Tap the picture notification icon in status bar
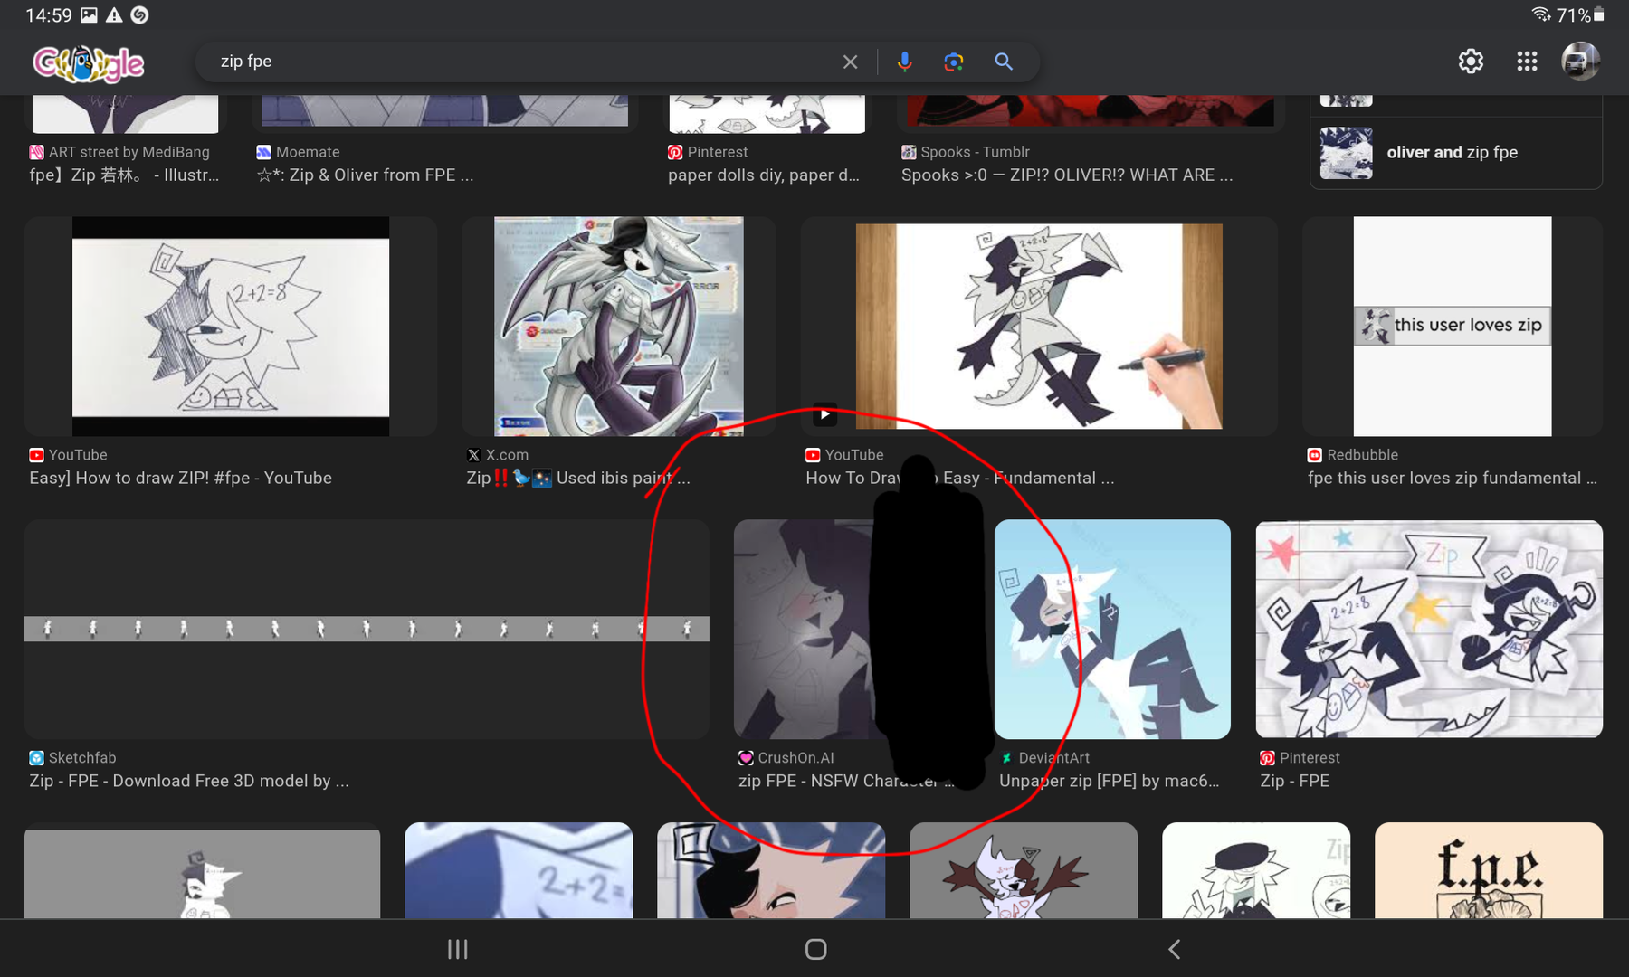The image size is (1629, 977). 89,15
